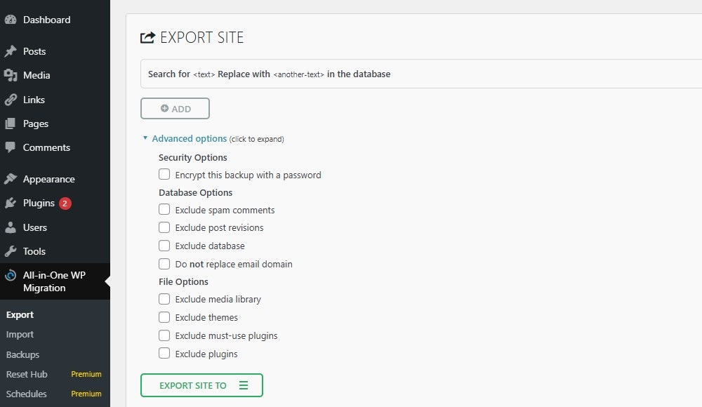Click the Dashboard gauge icon
Viewport: 702px width, 407px height.
[11, 20]
